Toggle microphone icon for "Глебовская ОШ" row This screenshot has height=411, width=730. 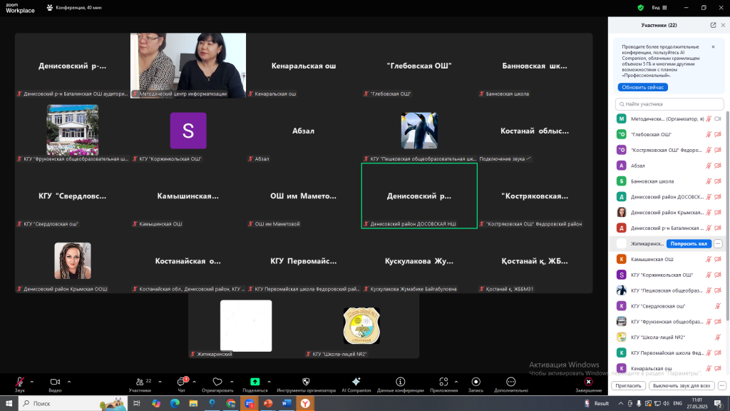[x=709, y=135]
